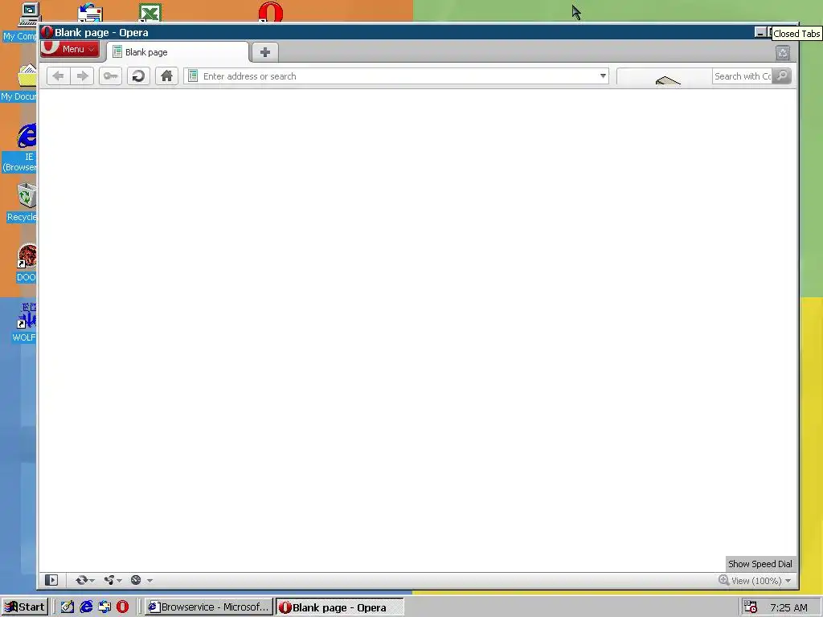823x617 pixels.
Task: Minimize the Opera window
Action: [x=760, y=32]
